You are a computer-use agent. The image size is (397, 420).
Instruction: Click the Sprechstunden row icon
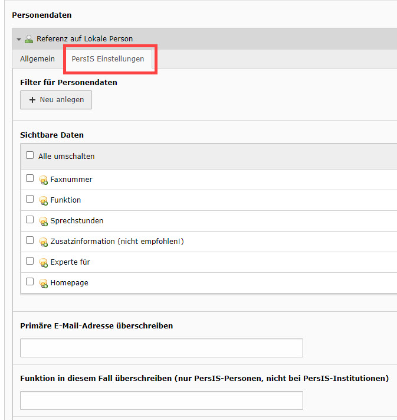click(43, 221)
